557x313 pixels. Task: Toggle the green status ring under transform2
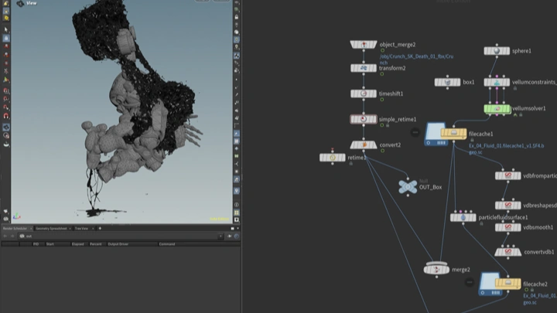coord(382,74)
